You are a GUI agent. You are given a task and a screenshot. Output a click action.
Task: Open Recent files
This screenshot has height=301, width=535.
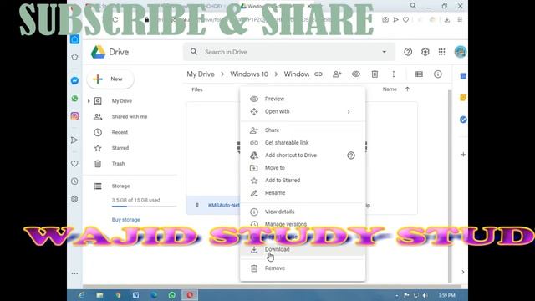pyautogui.click(x=120, y=132)
